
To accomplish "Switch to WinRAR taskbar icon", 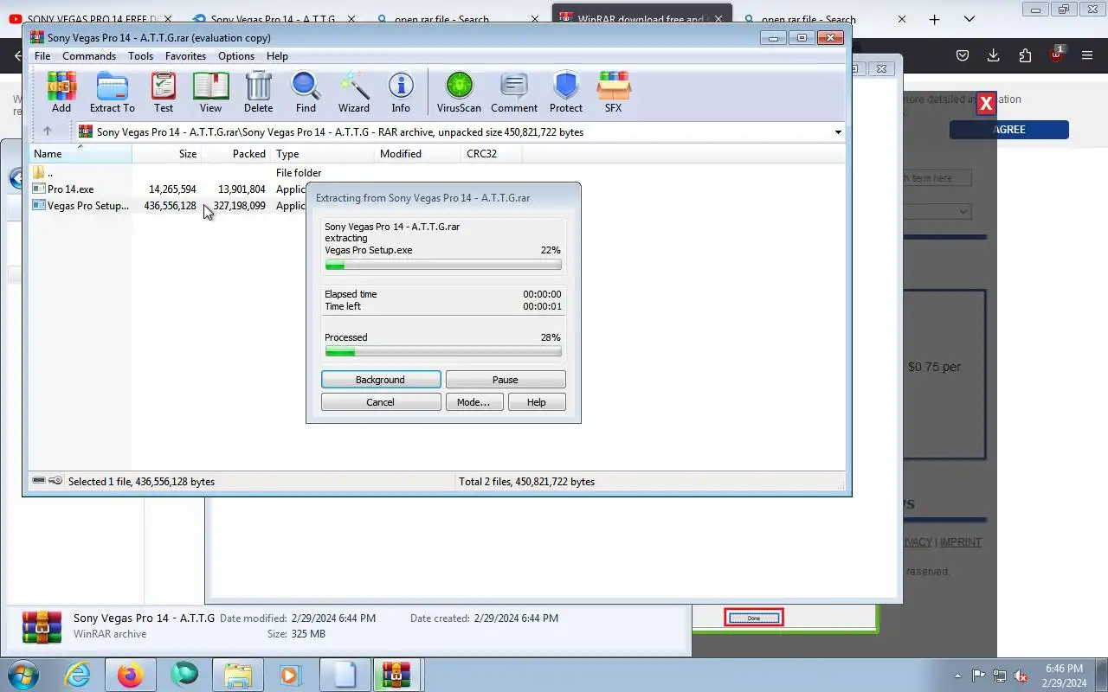I will click(x=397, y=675).
